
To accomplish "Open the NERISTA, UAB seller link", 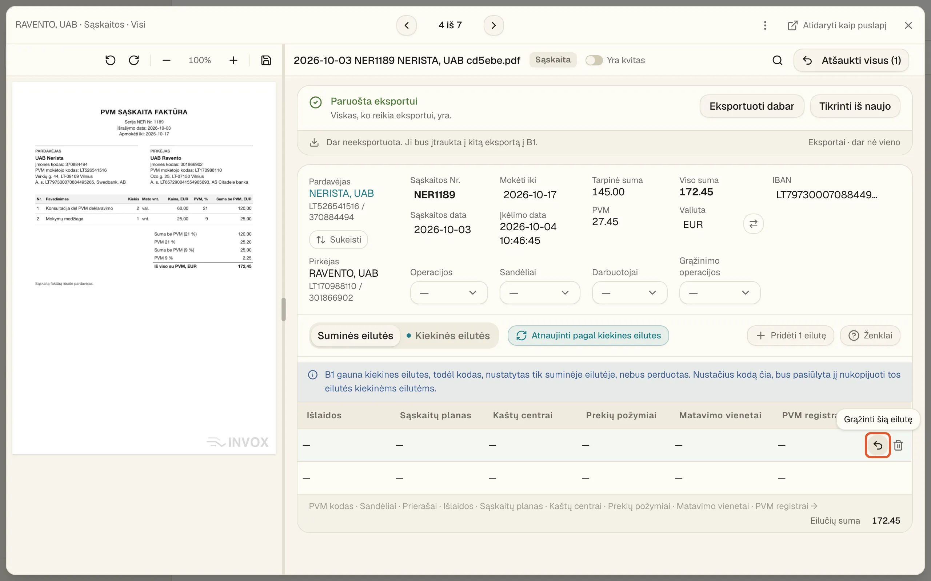I will tap(341, 193).
